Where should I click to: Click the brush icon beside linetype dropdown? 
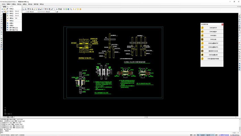[57, 12]
